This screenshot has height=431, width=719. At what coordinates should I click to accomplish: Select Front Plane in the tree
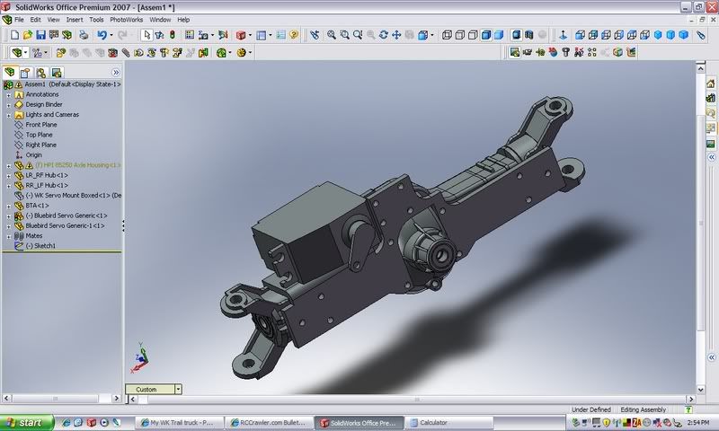click(x=41, y=125)
